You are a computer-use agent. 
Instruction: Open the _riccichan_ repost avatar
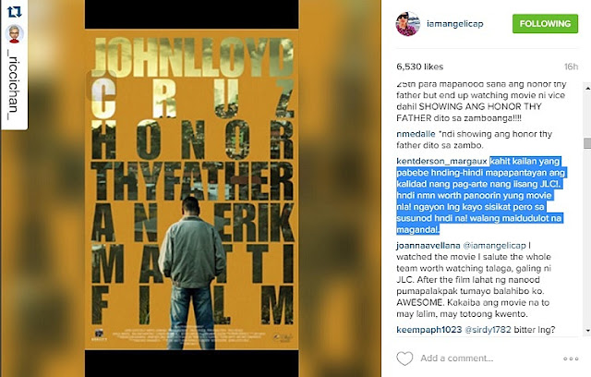pyautogui.click(x=15, y=34)
